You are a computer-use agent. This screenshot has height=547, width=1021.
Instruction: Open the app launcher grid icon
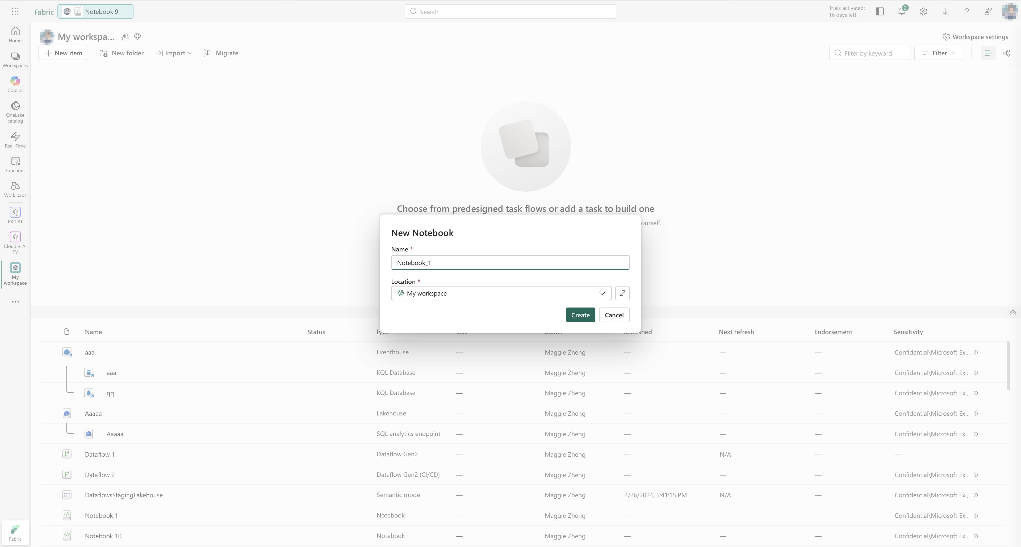click(15, 11)
